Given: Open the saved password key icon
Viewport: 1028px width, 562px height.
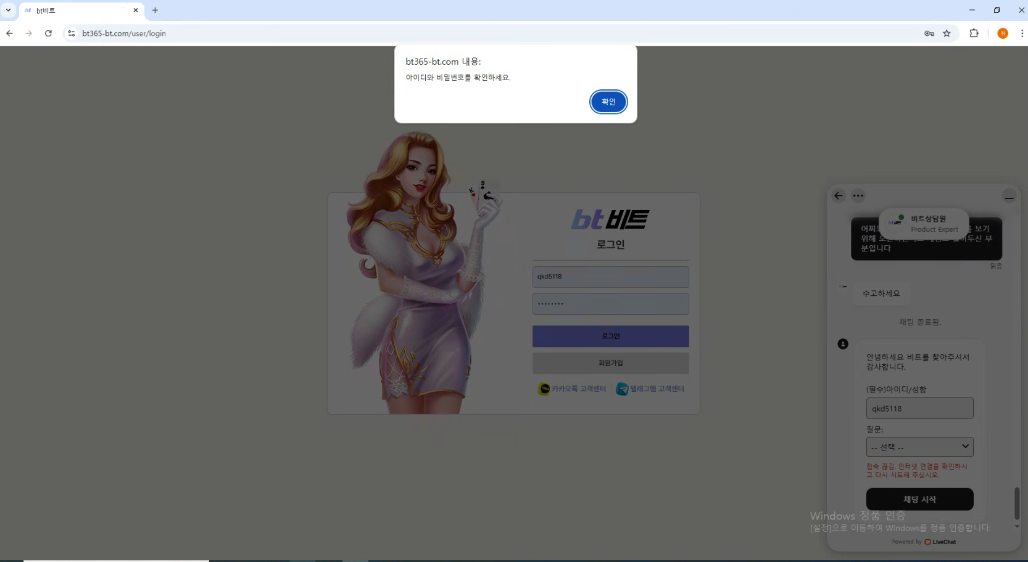Looking at the screenshot, I should 929,33.
